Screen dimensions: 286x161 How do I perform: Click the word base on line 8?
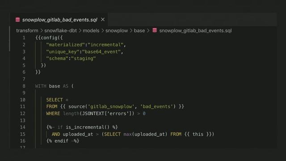click(x=55, y=86)
